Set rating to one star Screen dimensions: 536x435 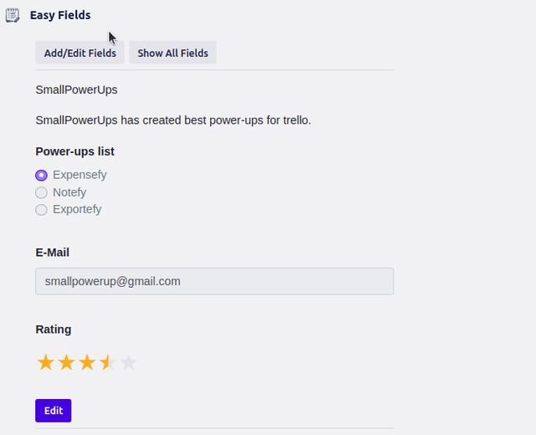45,362
